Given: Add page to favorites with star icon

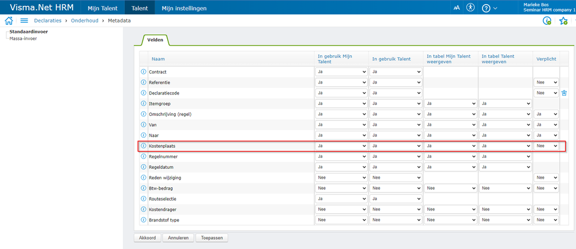Looking at the screenshot, I should [563, 21].
